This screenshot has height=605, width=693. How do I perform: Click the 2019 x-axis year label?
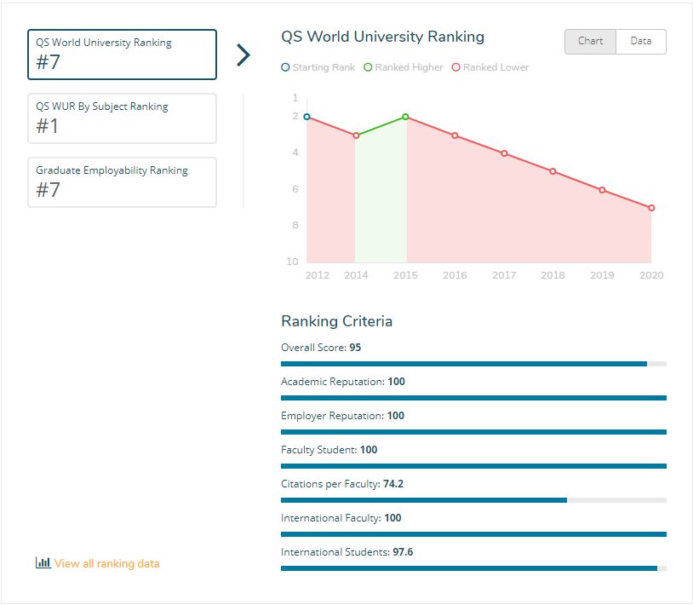tap(602, 275)
